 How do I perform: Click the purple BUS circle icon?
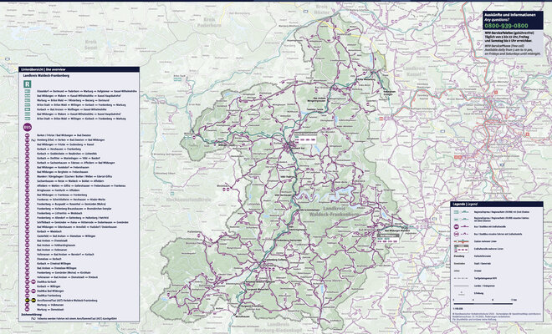point(27,127)
